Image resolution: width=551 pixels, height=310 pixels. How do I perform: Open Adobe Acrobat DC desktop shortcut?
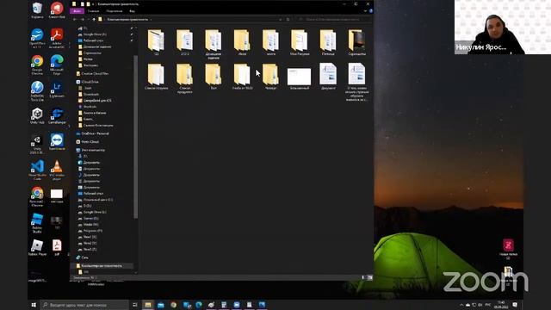pos(57,38)
